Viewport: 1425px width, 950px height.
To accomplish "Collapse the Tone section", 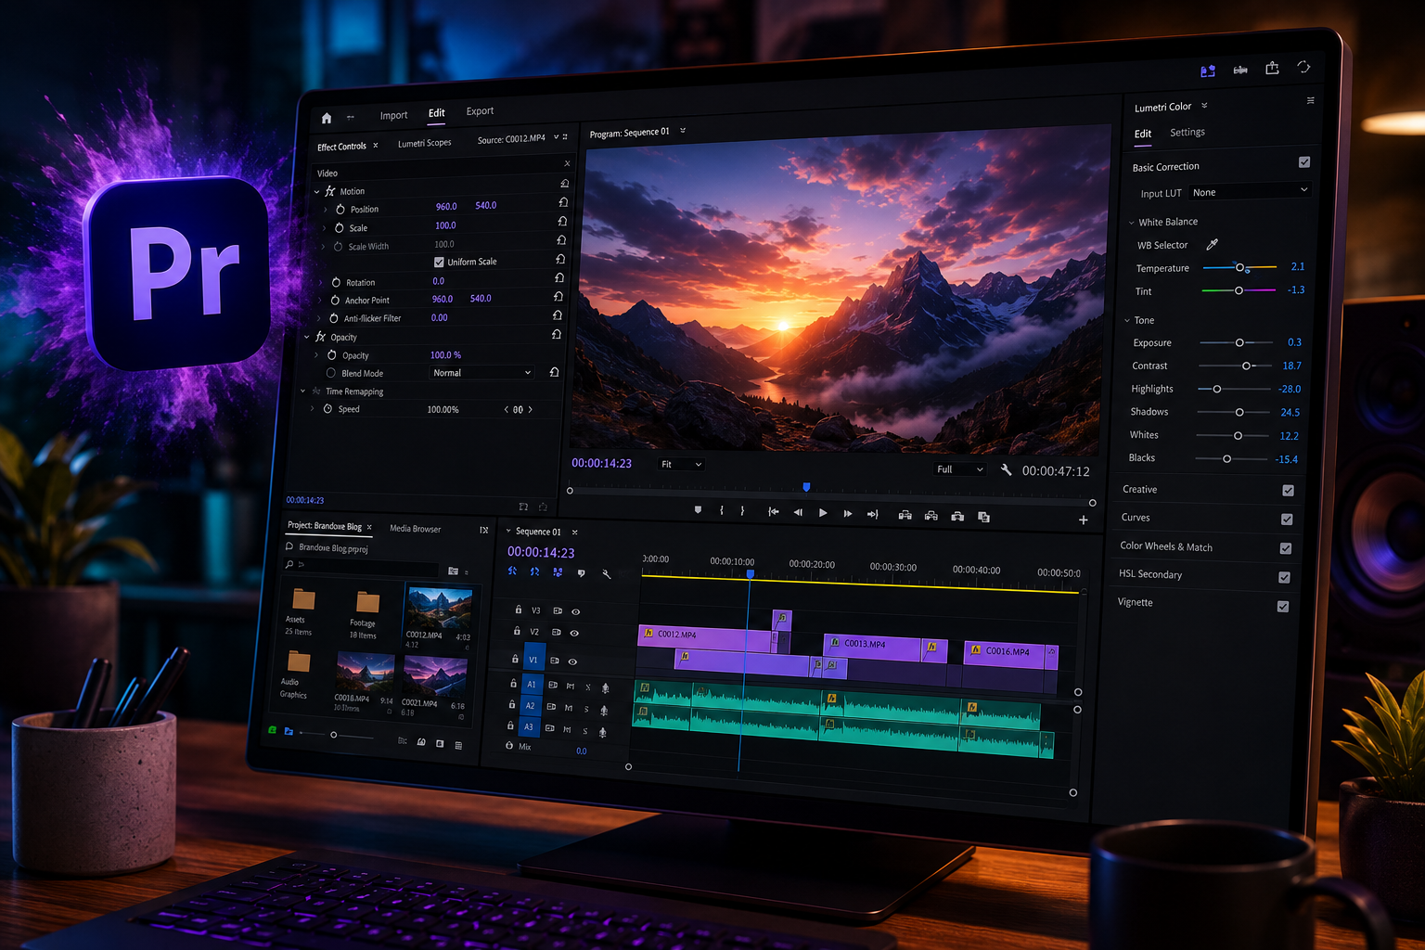I will 1127,321.
